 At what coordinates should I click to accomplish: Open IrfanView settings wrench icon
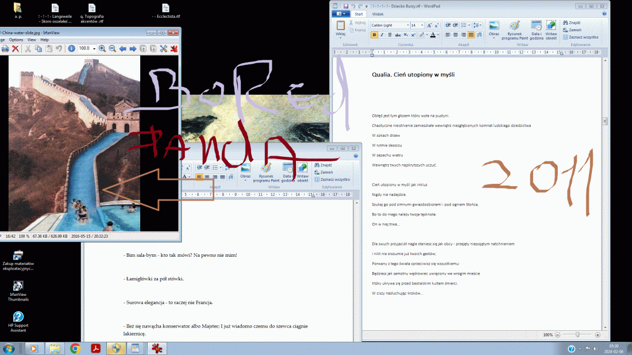click(164, 49)
